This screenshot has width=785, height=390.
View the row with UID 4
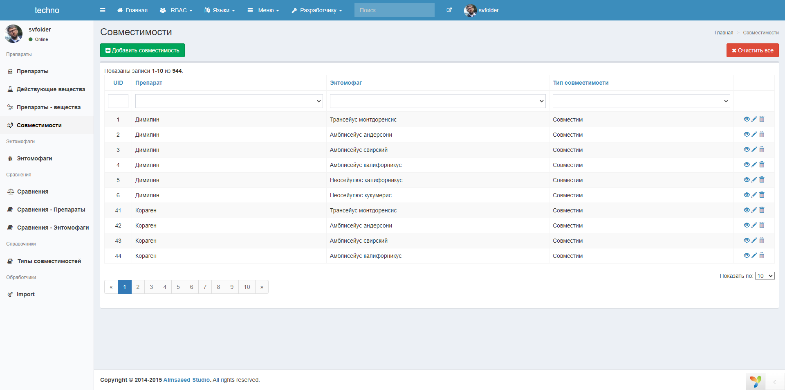click(x=747, y=165)
